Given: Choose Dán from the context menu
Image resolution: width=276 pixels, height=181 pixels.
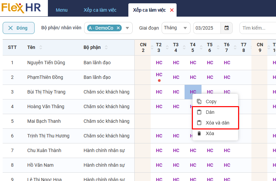Looking at the screenshot, I should 215,112.
